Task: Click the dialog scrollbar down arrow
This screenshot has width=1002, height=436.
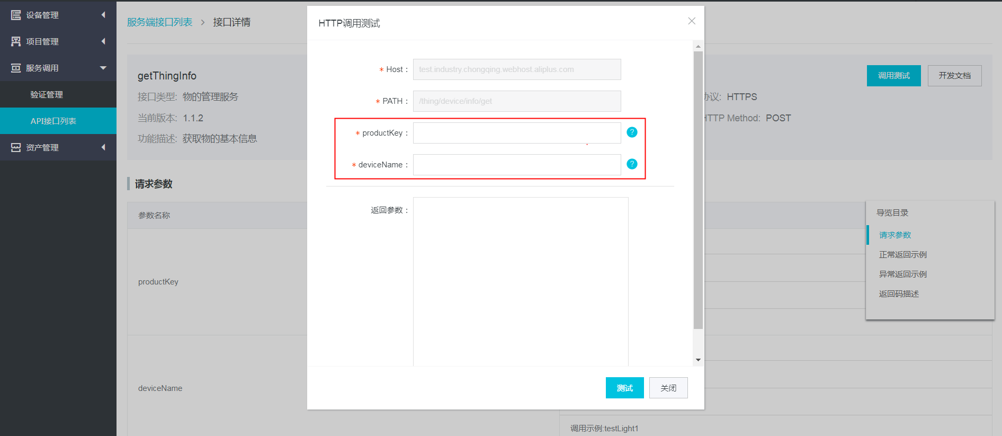Action: (x=698, y=360)
